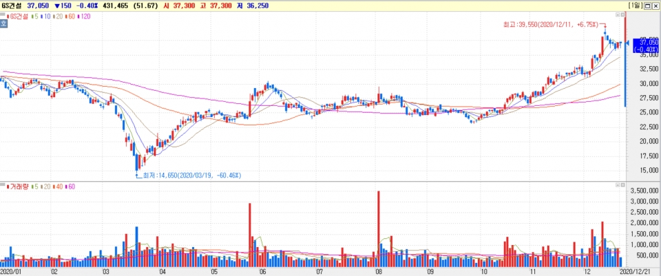This screenshot has height=276, width=661.
Task: Collapse the 거래량 volume panel minimize icon
Action: pyautogui.click(x=618, y=185)
